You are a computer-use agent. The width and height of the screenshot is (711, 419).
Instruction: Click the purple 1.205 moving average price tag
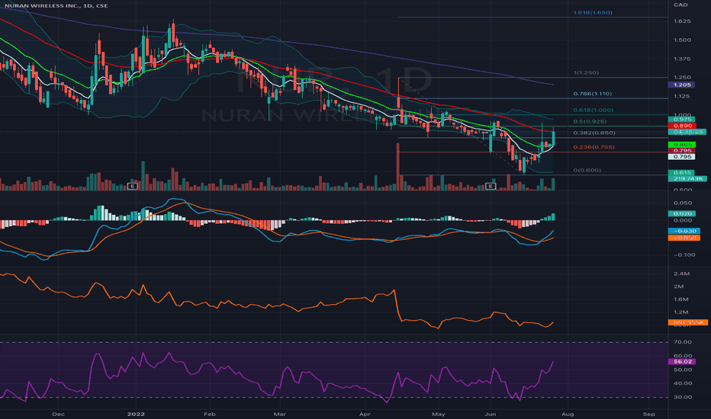coord(681,85)
